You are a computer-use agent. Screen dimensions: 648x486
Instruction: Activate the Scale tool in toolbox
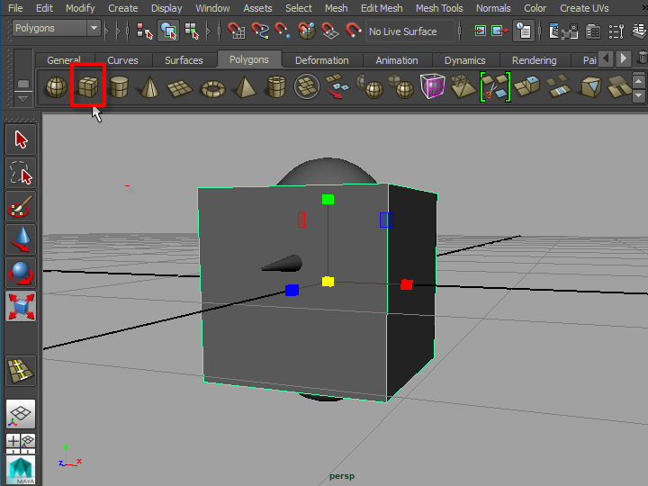pyautogui.click(x=21, y=306)
